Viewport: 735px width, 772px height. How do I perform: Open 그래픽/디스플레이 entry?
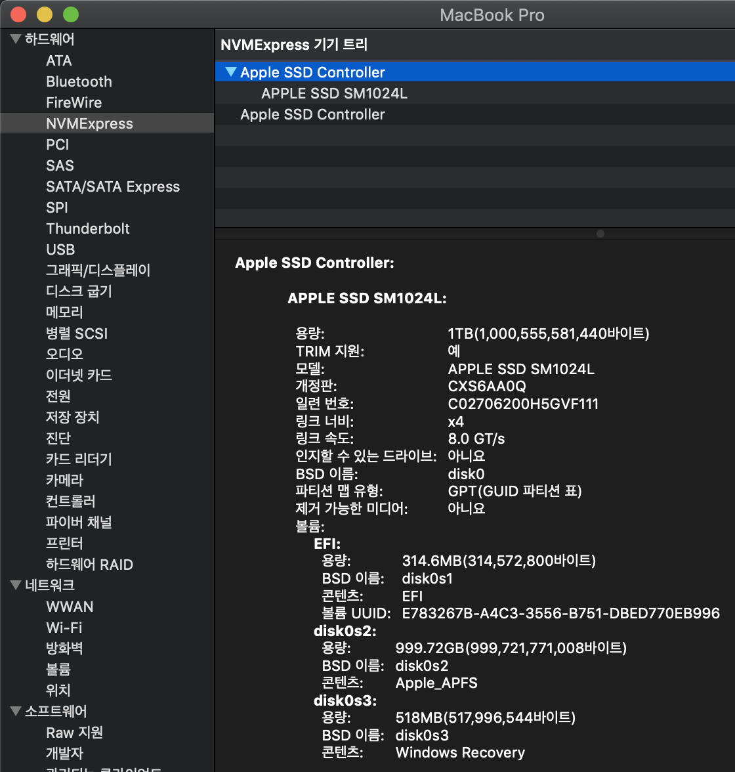(98, 270)
